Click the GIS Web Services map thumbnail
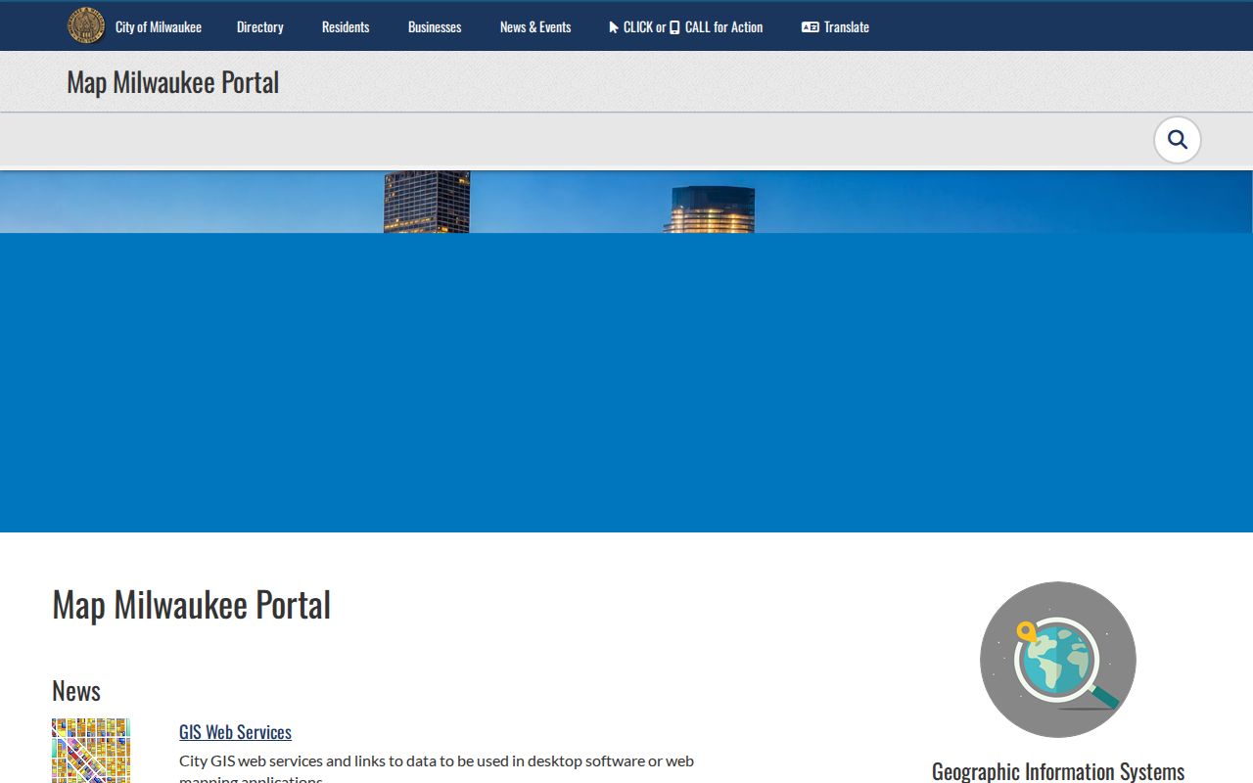1253x783 pixels. point(91,751)
